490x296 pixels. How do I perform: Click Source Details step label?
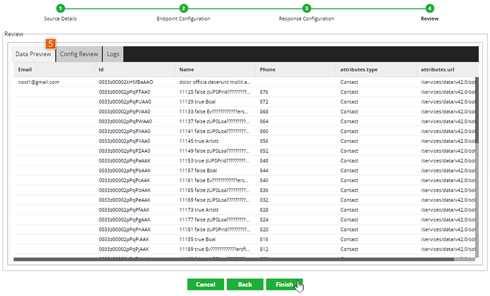pos(60,18)
